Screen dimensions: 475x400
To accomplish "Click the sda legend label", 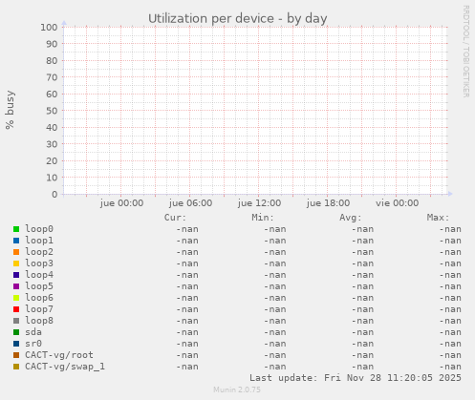I will click(33, 332).
